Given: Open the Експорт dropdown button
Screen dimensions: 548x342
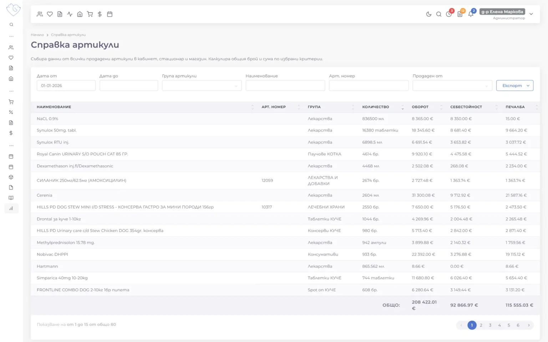Looking at the screenshot, I should [515, 85].
